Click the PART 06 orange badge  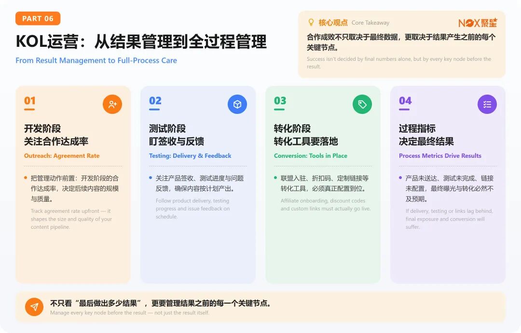[38, 19]
